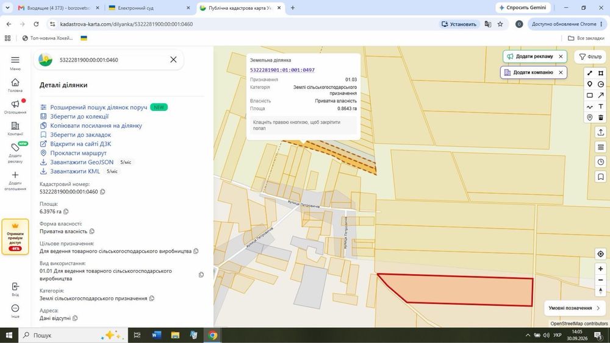
Task: Open the hamburger Меню in sidebar
Action: point(15,63)
